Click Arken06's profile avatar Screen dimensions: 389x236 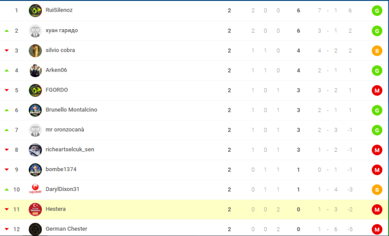[x=35, y=70]
